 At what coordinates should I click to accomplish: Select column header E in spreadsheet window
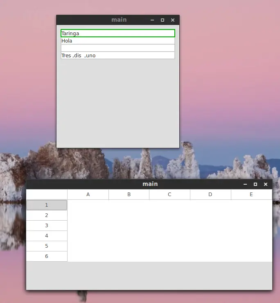tap(251, 194)
